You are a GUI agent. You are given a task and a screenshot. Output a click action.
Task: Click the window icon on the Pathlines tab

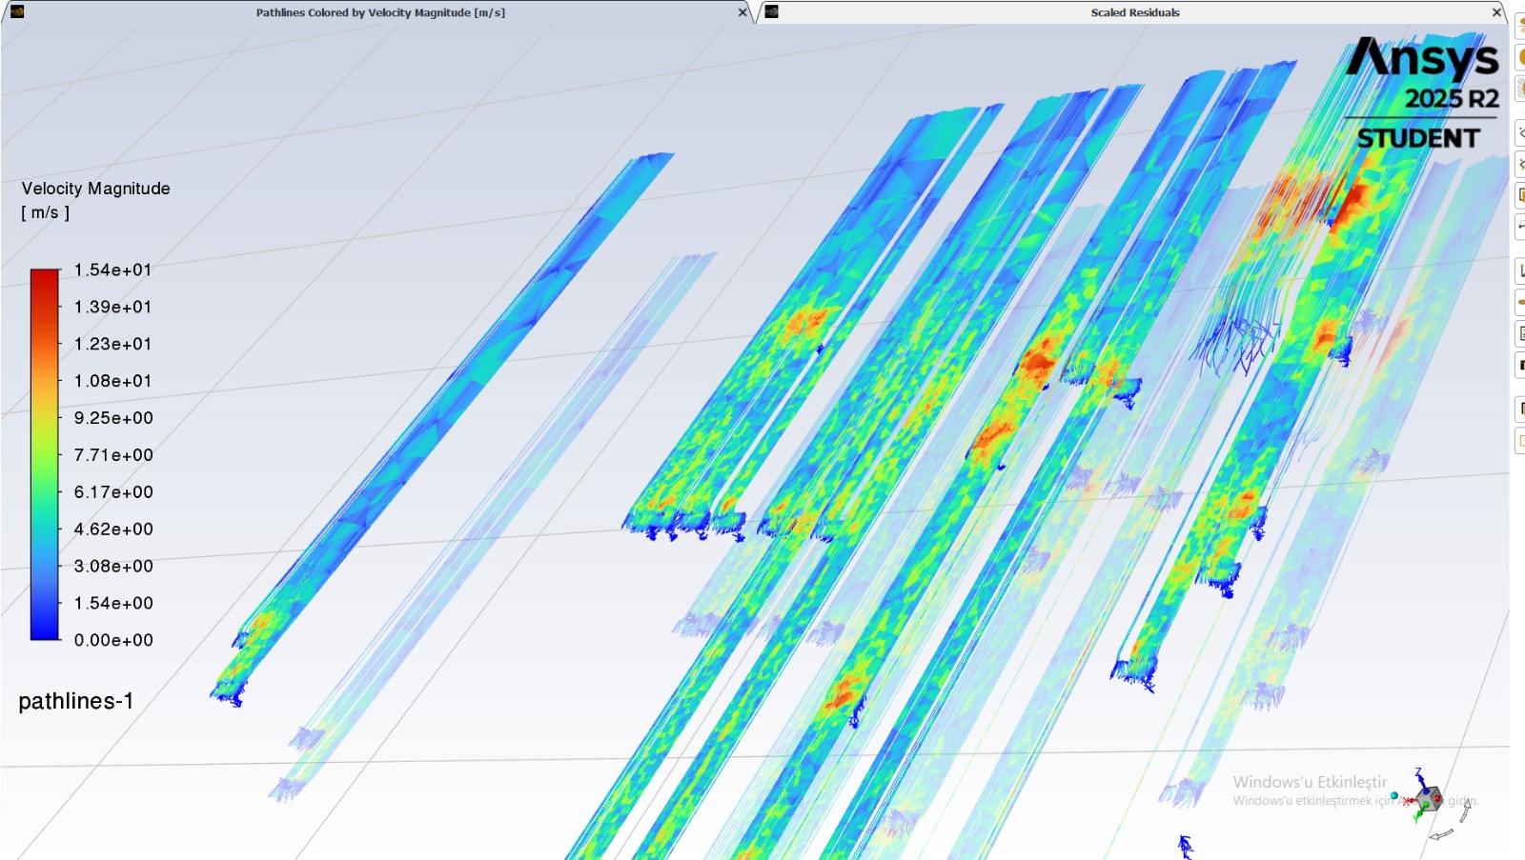coord(17,11)
